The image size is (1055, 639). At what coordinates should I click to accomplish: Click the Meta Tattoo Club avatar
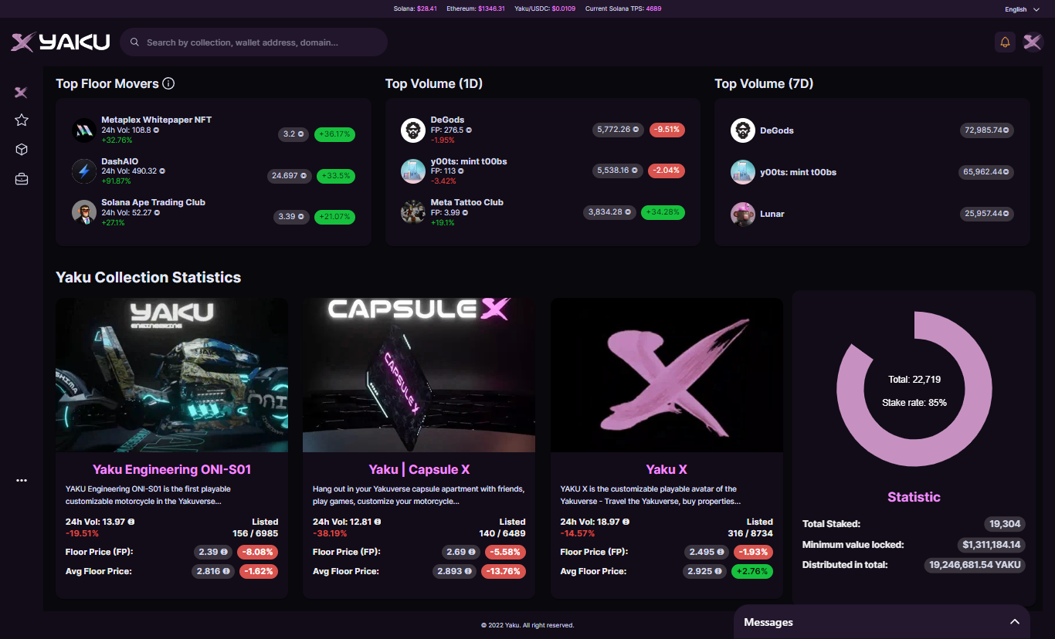click(413, 212)
